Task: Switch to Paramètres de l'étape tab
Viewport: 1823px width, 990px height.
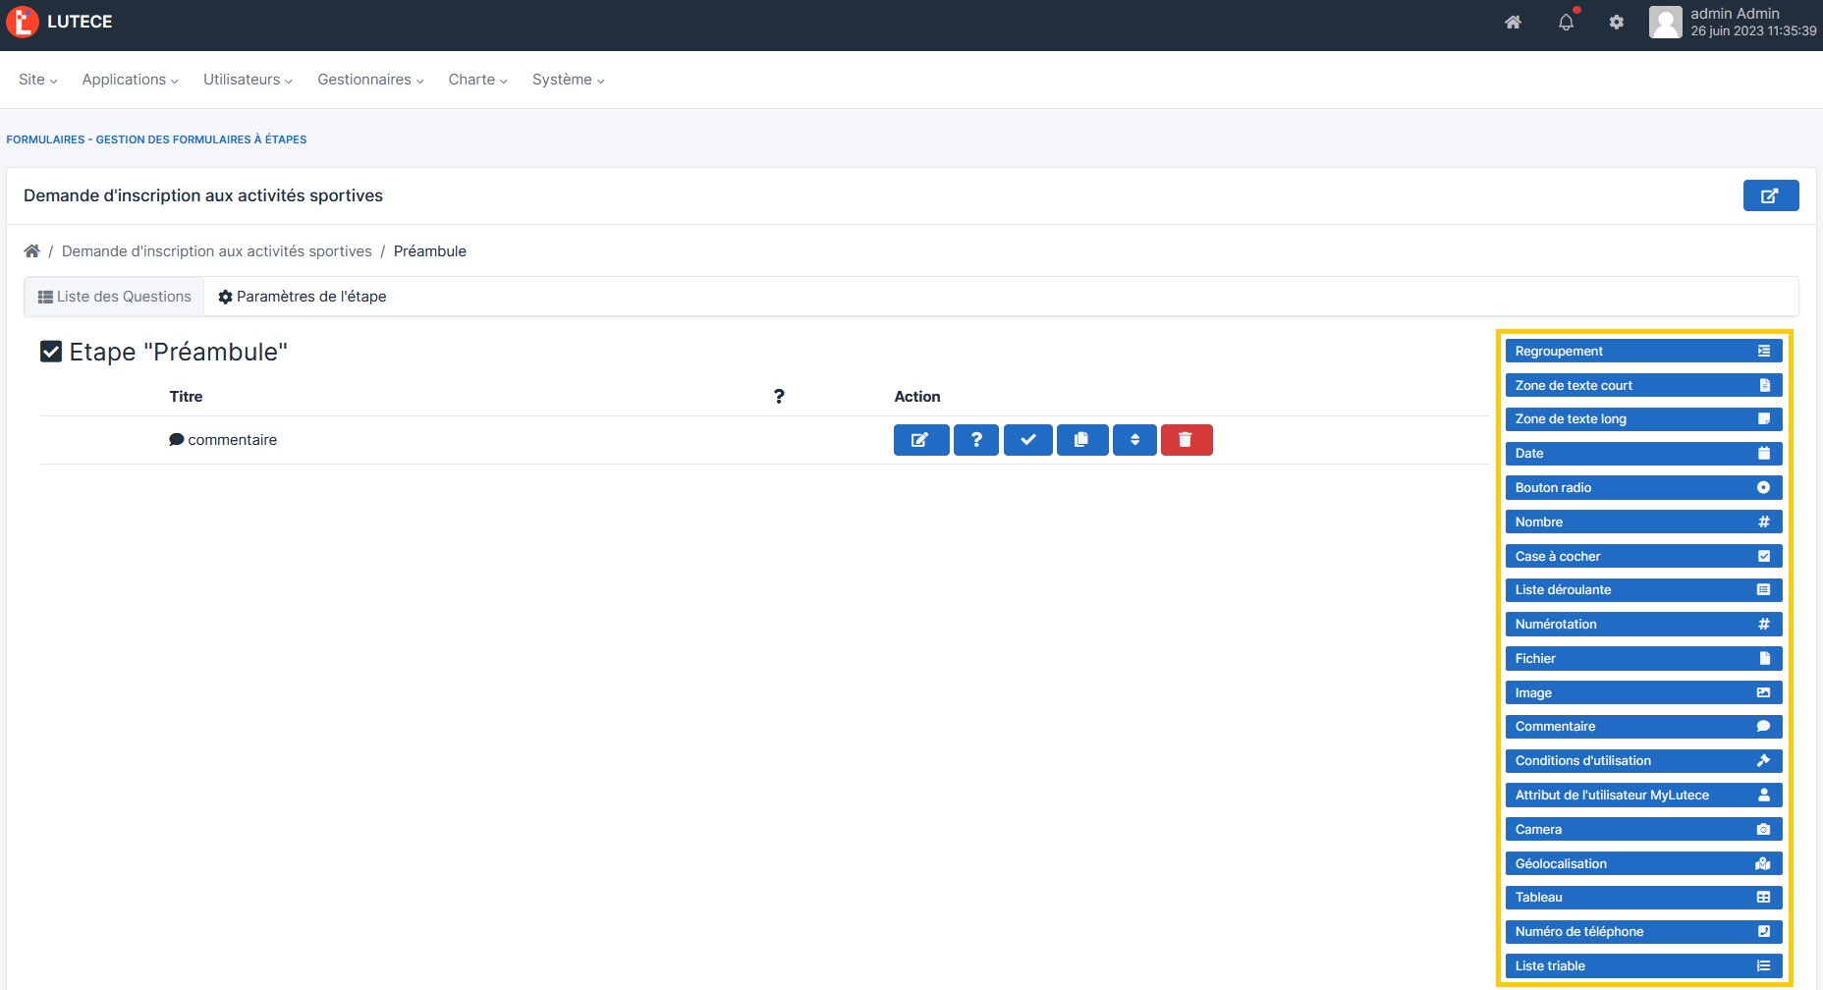Action: coord(302,297)
